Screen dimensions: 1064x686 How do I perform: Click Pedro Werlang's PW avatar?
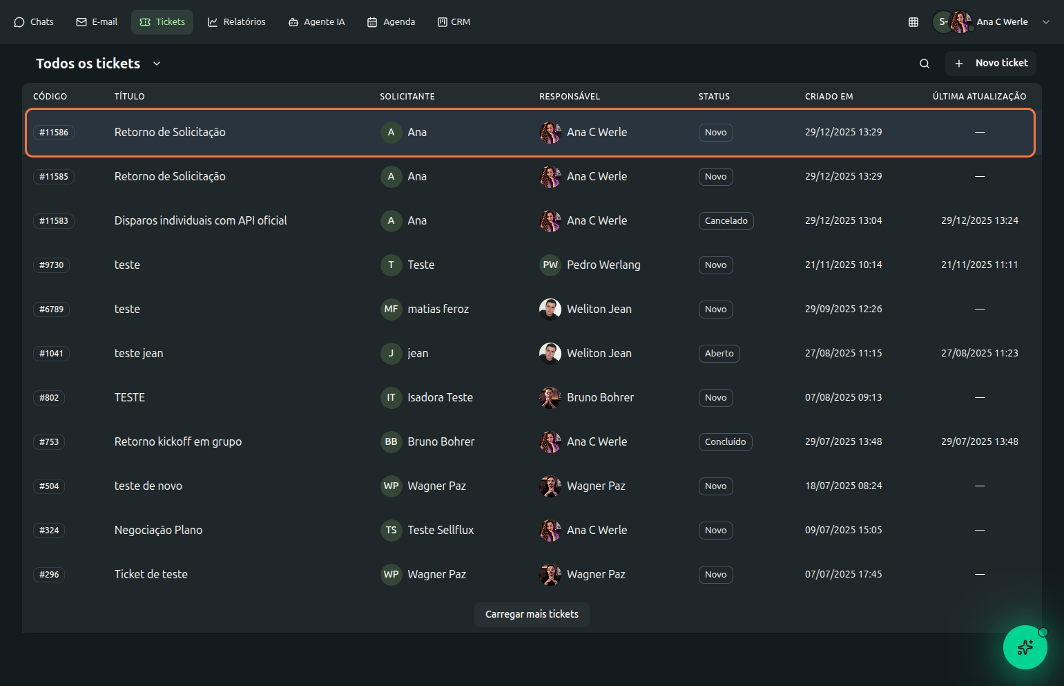point(550,265)
